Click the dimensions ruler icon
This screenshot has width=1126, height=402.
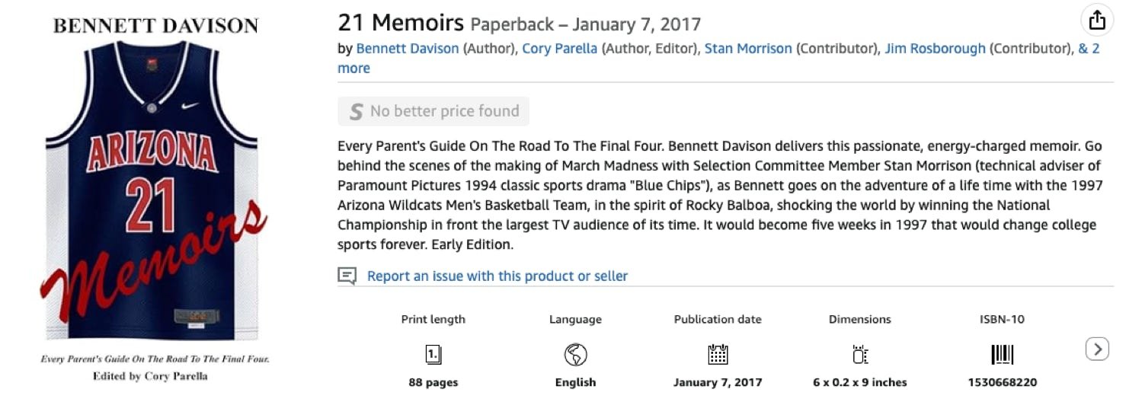[860, 354]
